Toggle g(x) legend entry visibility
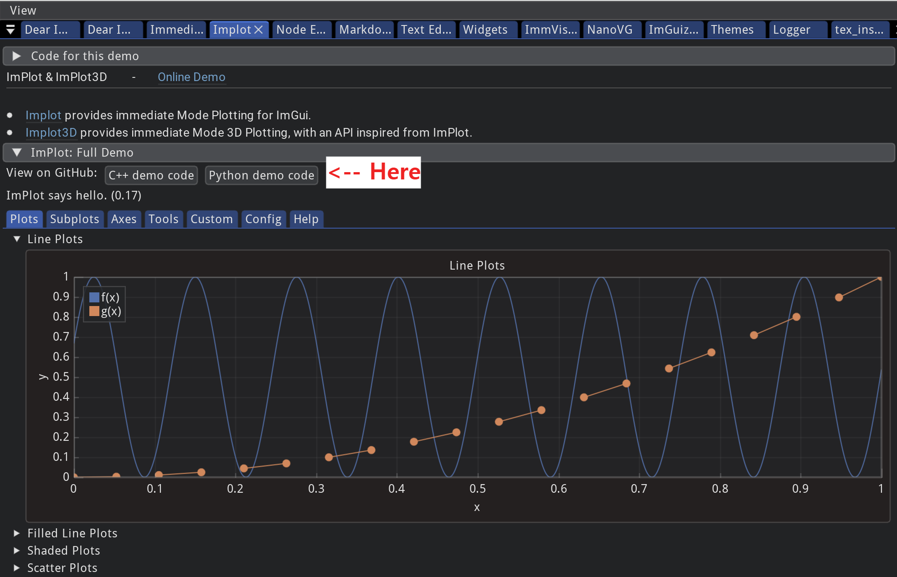The width and height of the screenshot is (897, 577). (111, 311)
